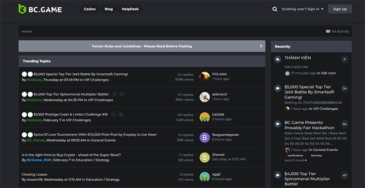Open the Shenali username link

tap(219, 154)
